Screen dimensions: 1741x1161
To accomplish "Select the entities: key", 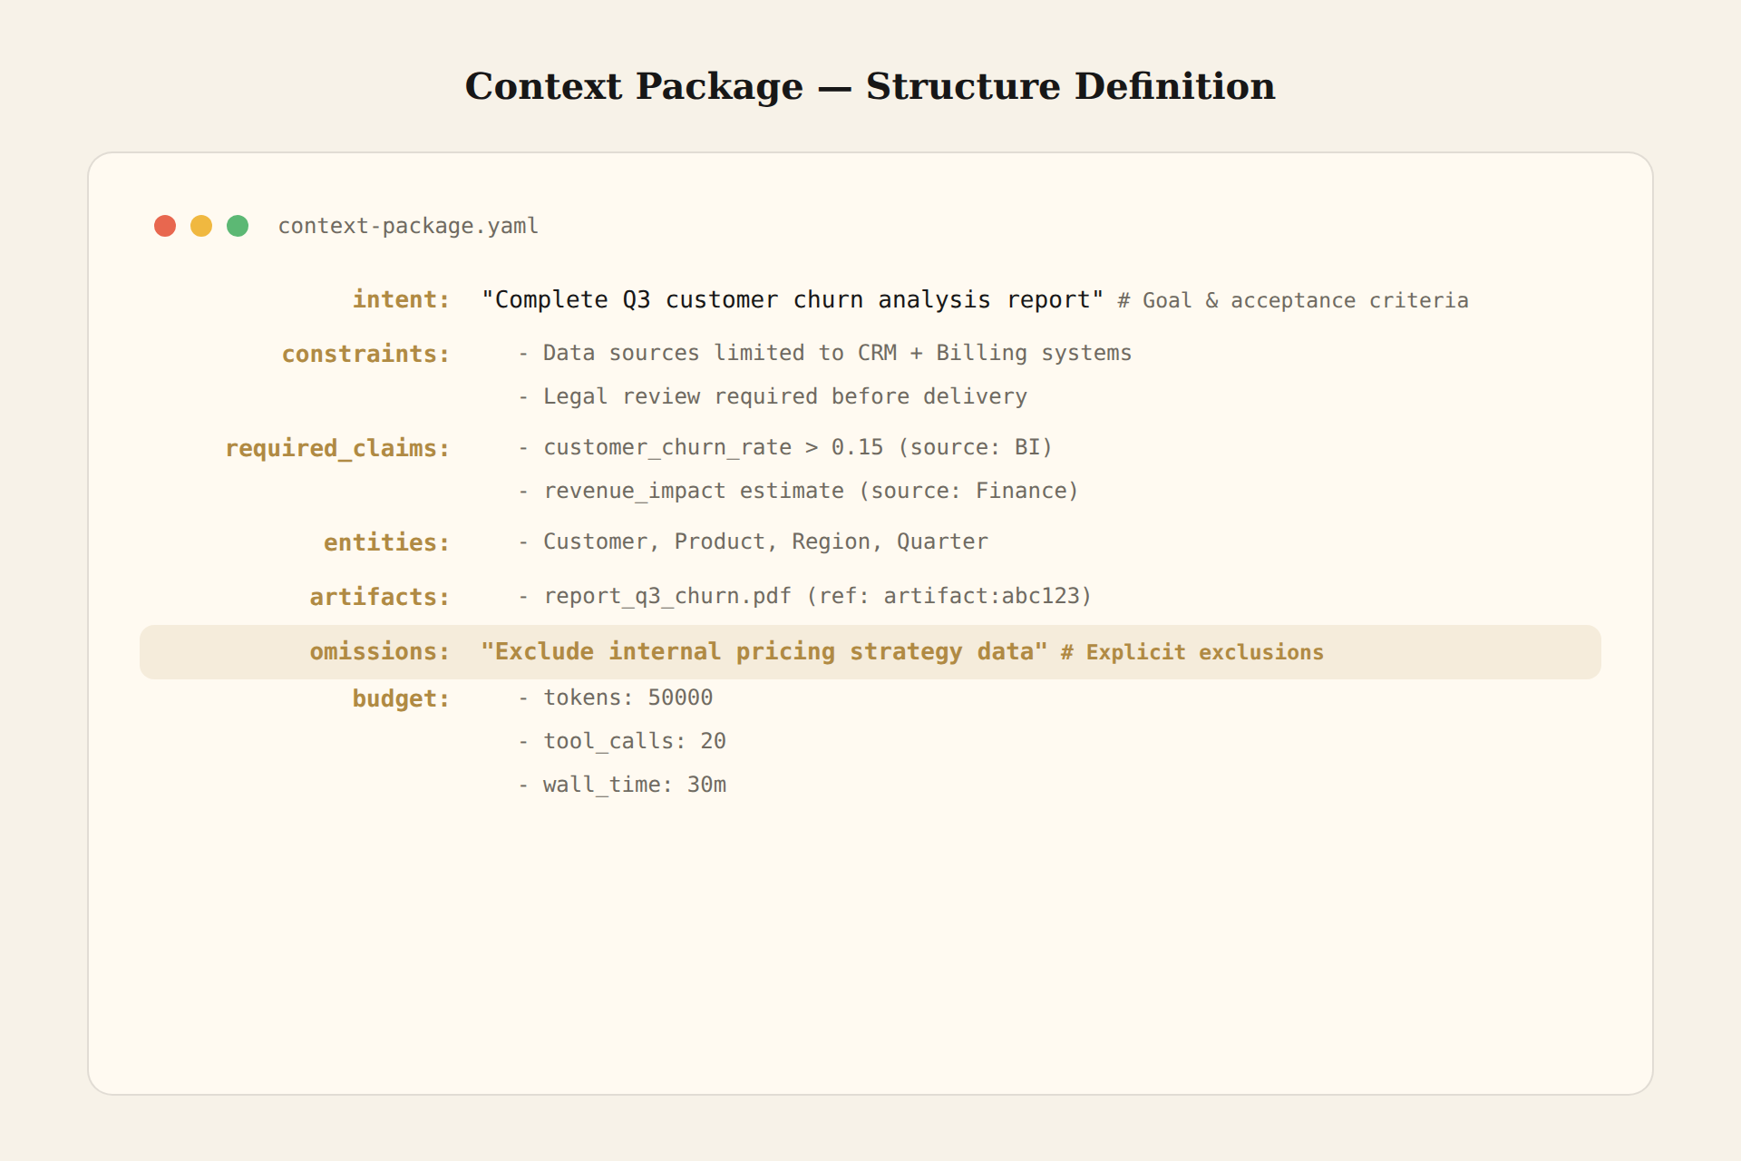I will (x=386, y=542).
